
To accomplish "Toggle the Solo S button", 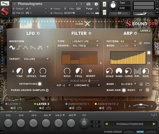I will pos(104,4).
